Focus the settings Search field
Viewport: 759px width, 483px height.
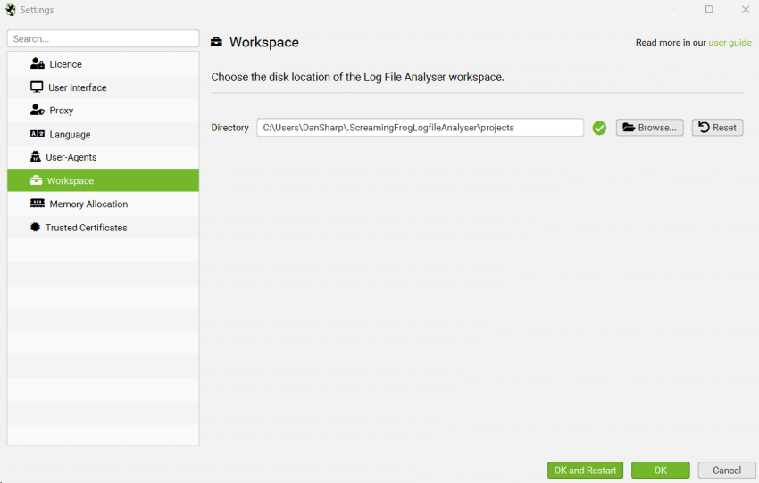click(103, 38)
